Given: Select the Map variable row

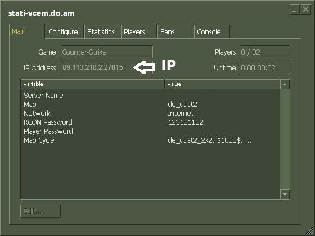Looking at the screenshot, I should 150,105.
